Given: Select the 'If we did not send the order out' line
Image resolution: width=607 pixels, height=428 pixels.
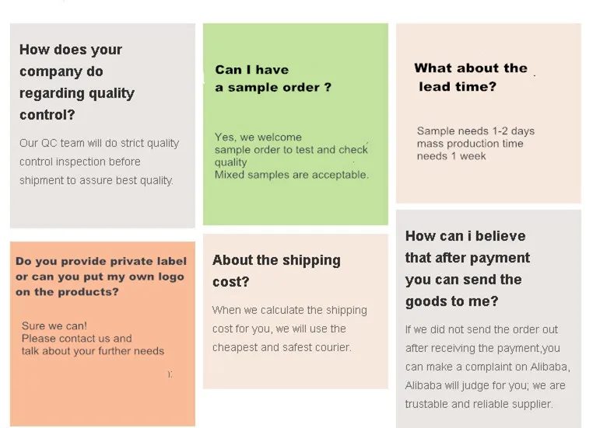Looking at the screenshot, I should tap(481, 329).
